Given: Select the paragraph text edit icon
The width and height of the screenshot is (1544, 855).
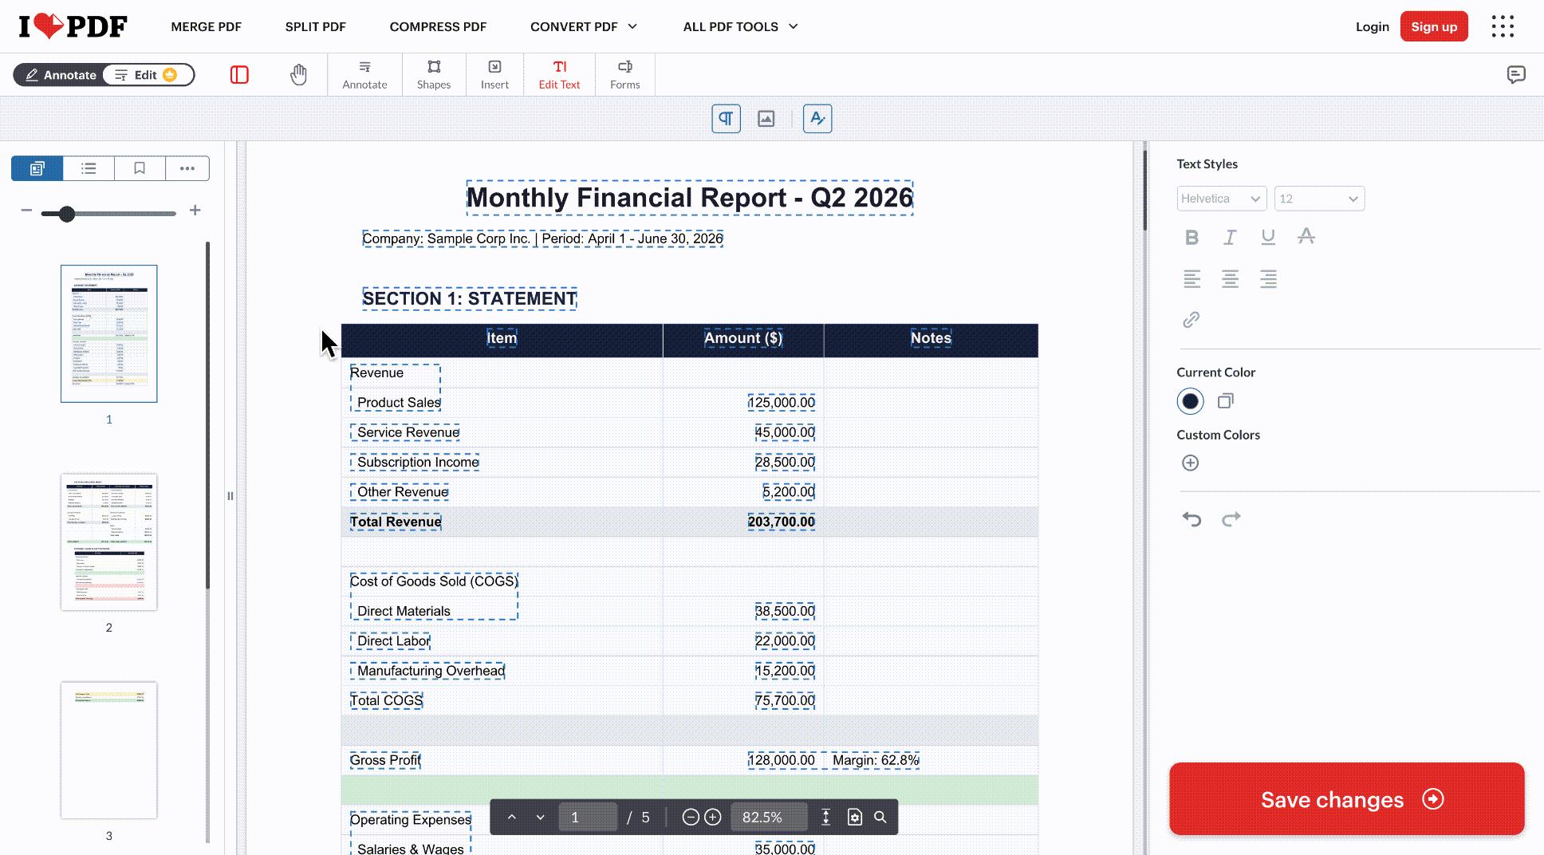Looking at the screenshot, I should pos(726,119).
